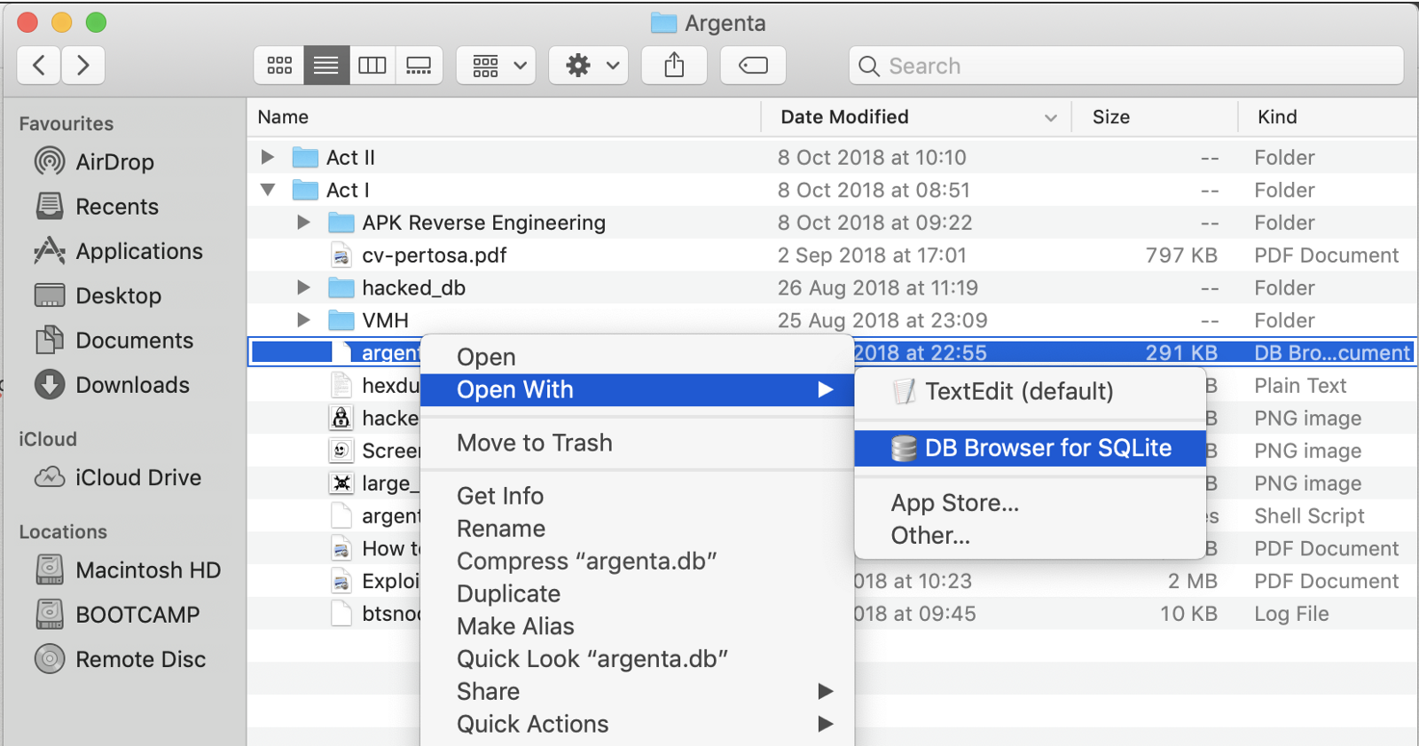
Task: Click the Plain Text kind entry
Action: click(x=1300, y=386)
